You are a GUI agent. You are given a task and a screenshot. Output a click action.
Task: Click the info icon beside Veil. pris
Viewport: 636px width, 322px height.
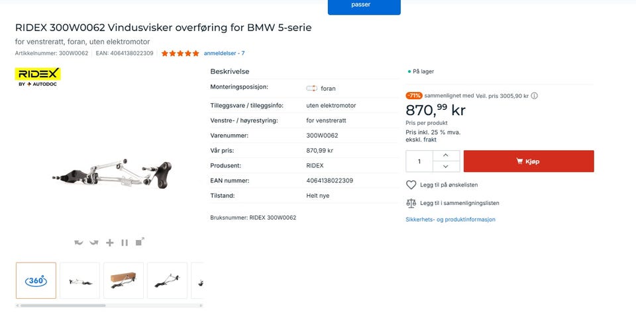(534, 96)
